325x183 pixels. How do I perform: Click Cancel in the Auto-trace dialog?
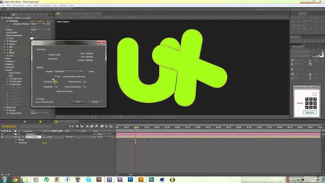95,102
